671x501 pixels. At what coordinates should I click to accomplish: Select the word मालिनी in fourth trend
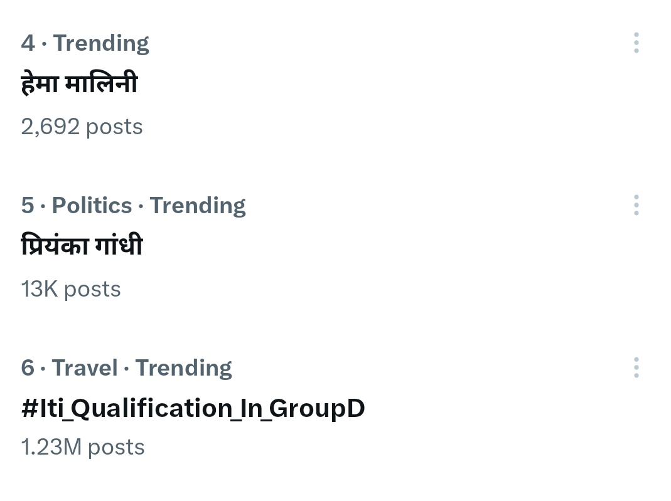point(102,83)
